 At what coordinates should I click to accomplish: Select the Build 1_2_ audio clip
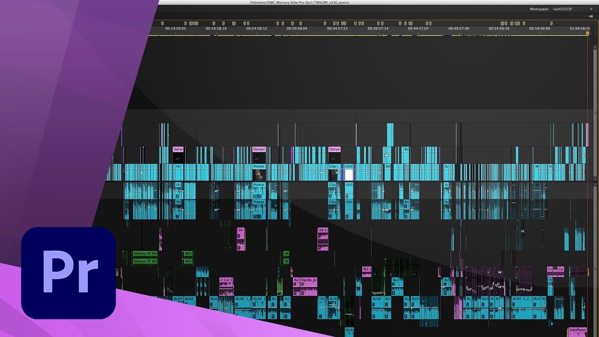pyautogui.click(x=522, y=307)
